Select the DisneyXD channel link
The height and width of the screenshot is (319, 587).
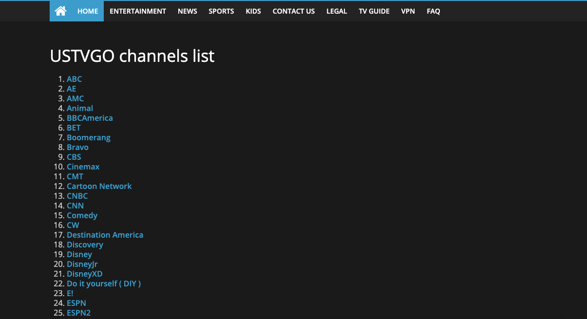coord(85,274)
